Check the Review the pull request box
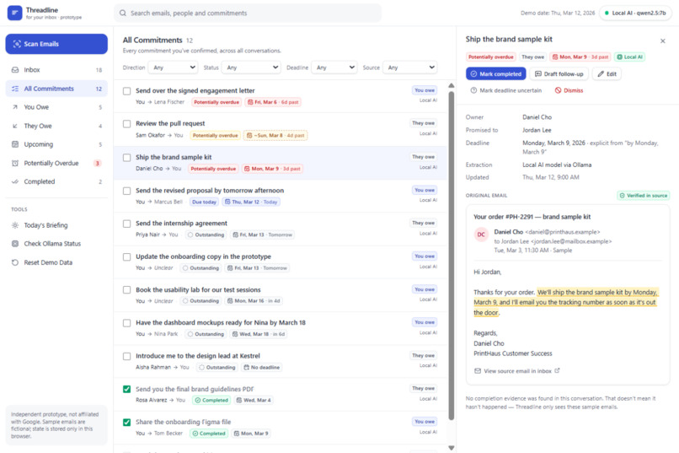679x453 pixels. [127, 124]
